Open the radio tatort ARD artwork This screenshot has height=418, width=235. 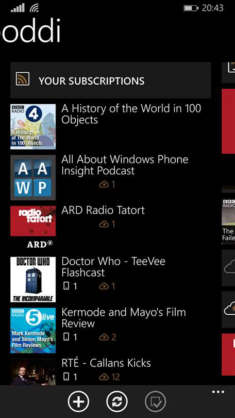point(33,227)
